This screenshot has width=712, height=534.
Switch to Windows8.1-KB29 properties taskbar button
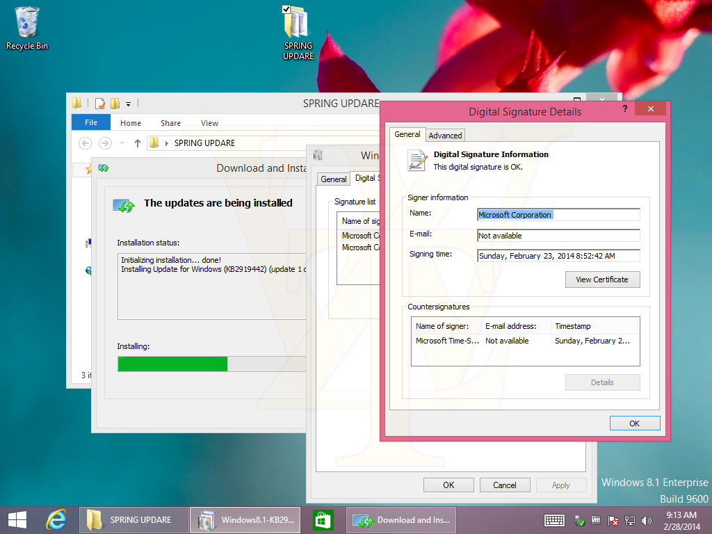coord(245,520)
